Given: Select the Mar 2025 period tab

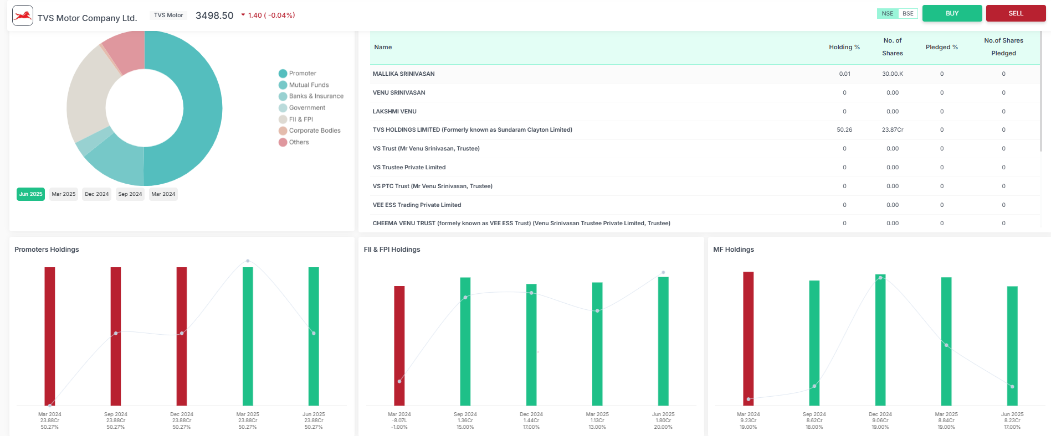Looking at the screenshot, I should [x=64, y=194].
